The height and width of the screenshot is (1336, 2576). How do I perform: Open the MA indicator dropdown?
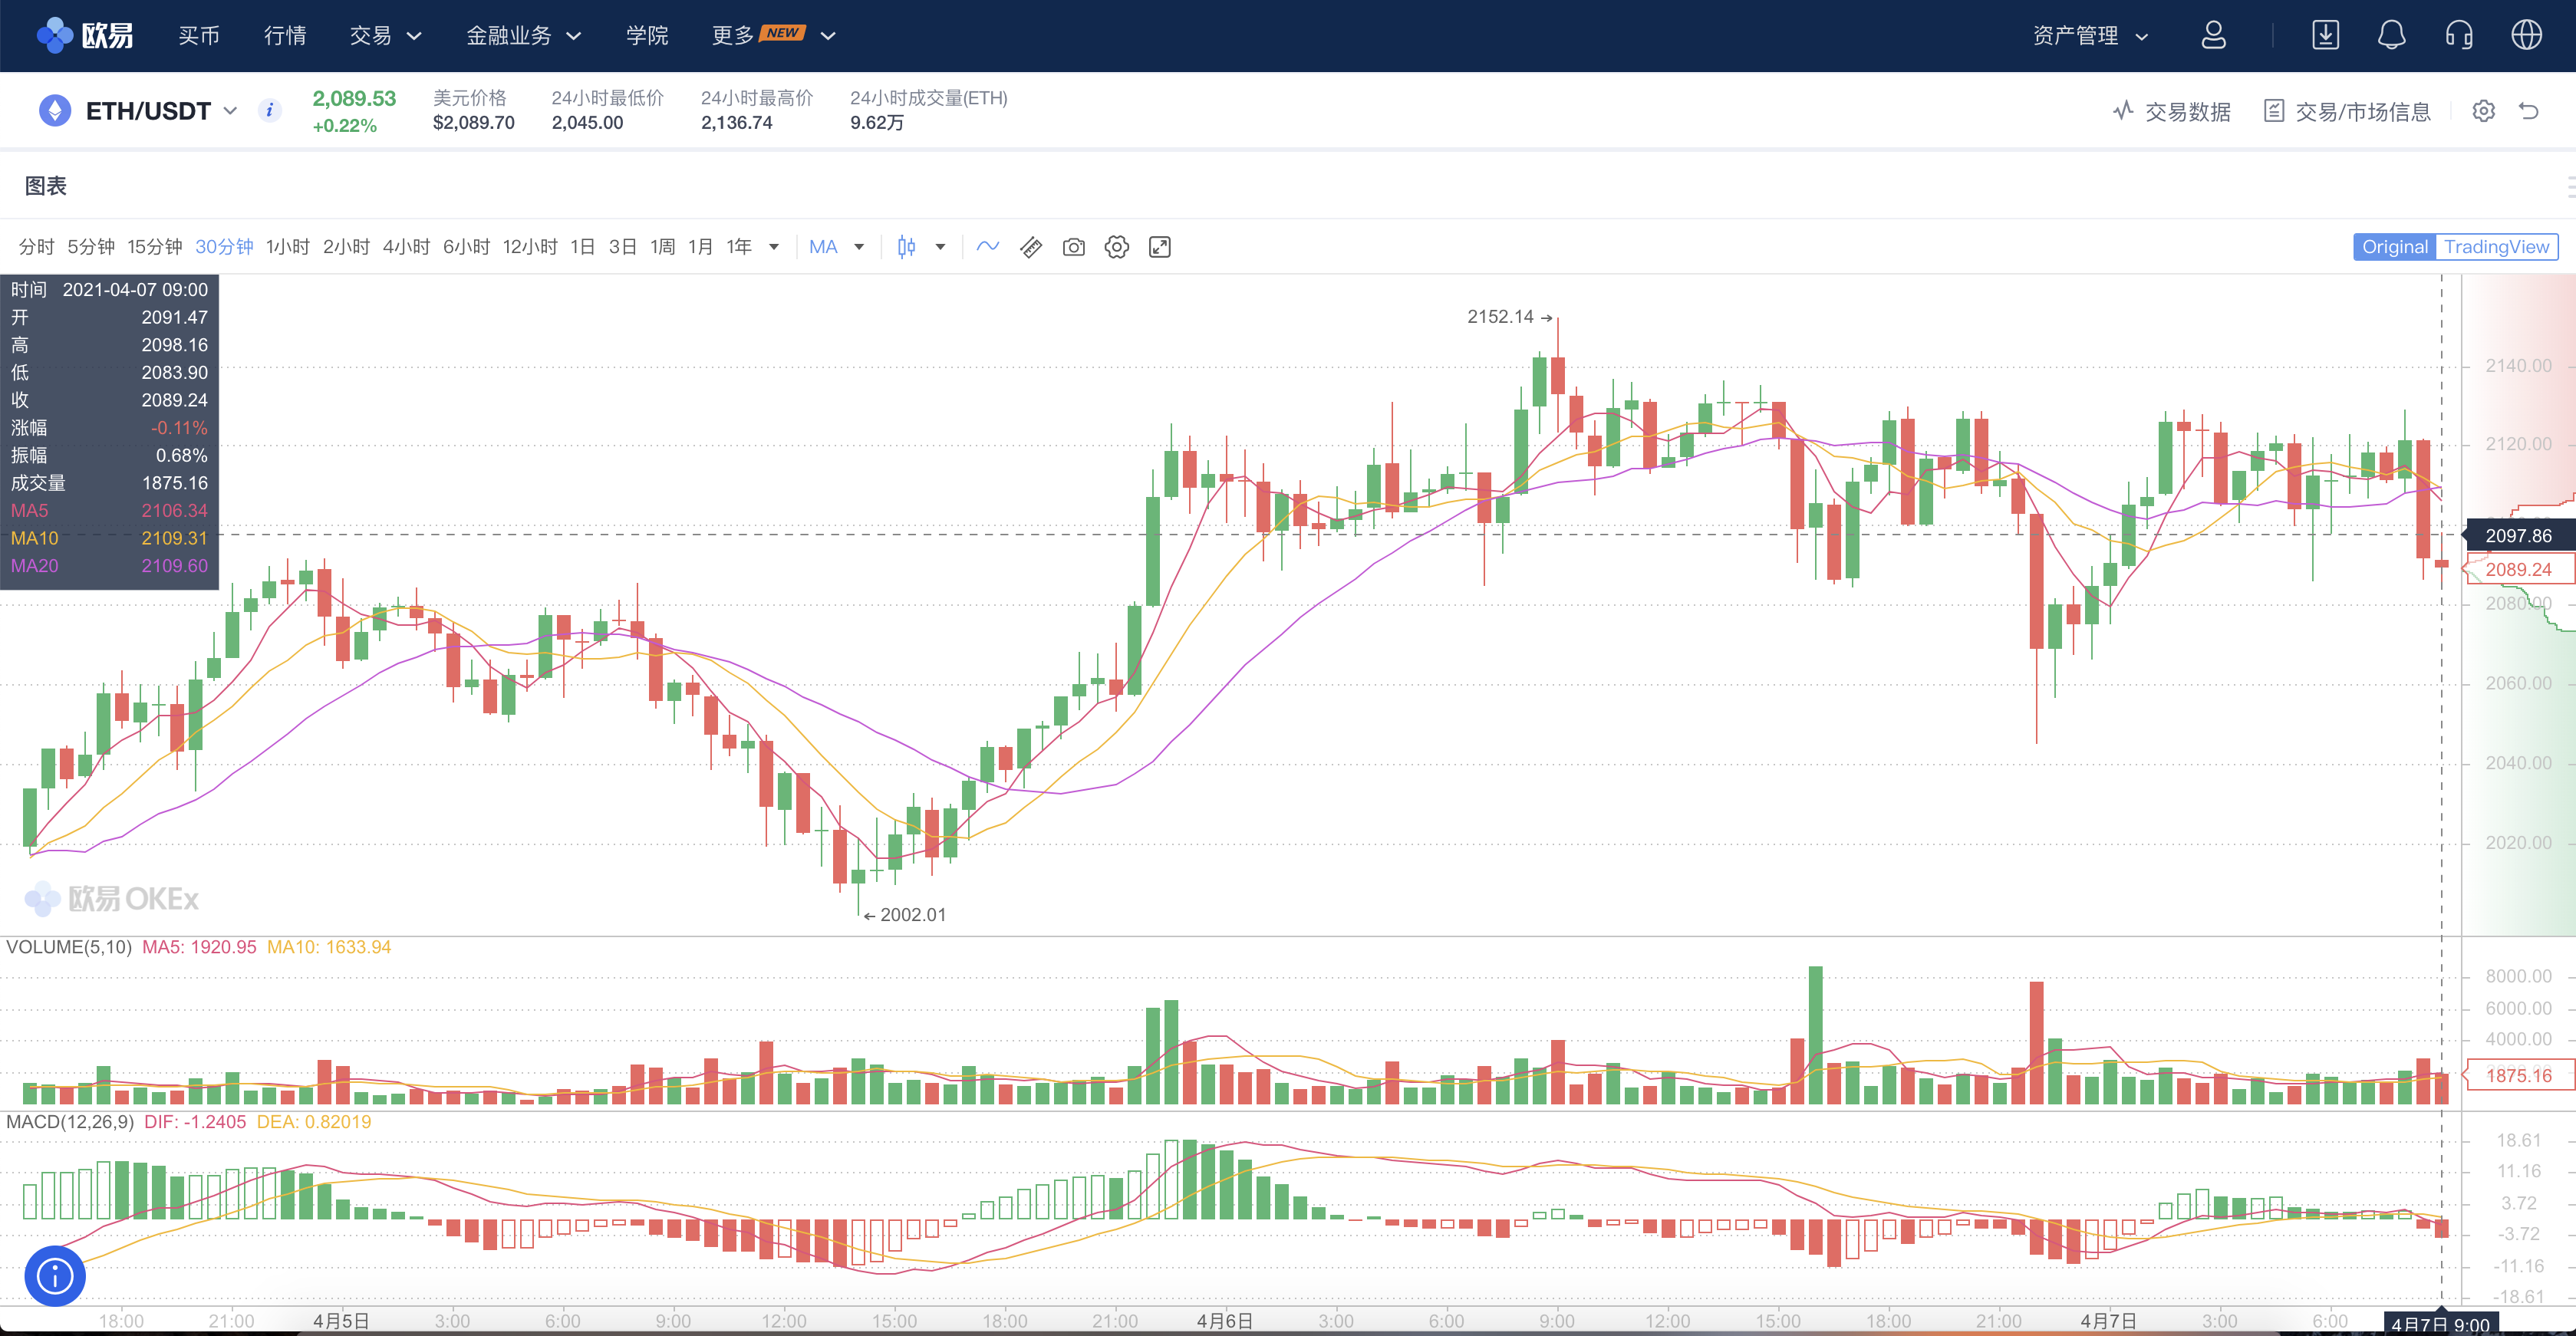pos(836,246)
